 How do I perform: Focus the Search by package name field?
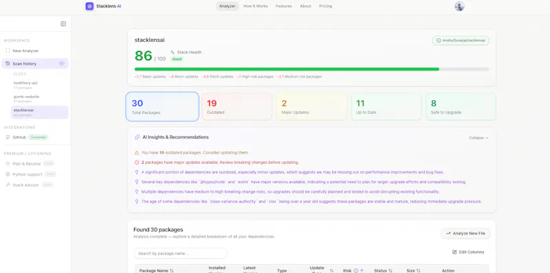coord(180,253)
